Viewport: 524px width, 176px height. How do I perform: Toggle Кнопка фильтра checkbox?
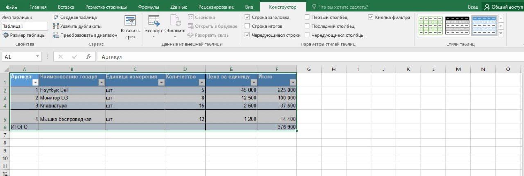click(371, 17)
